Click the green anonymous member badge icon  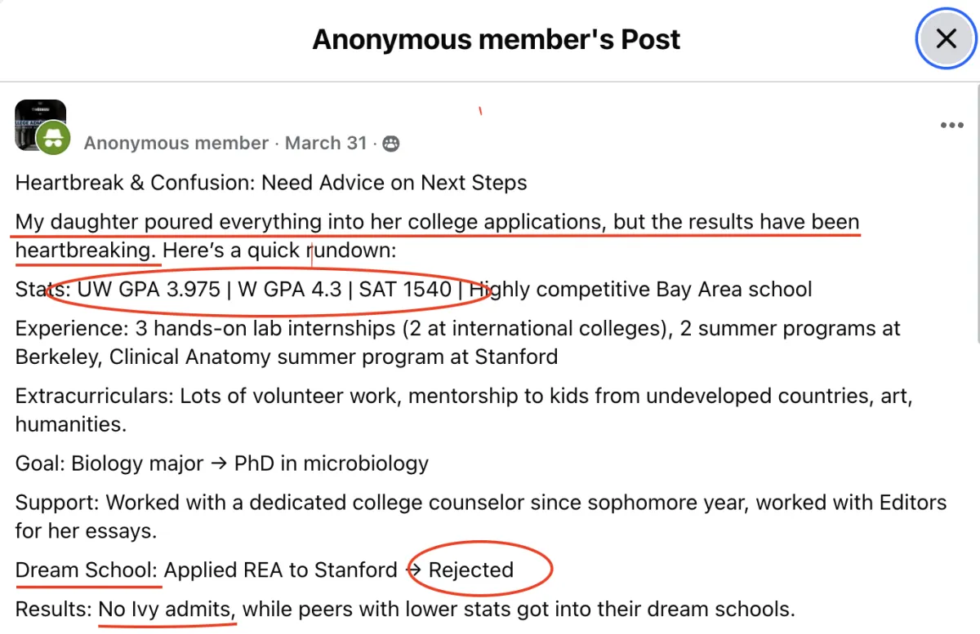pyautogui.click(x=53, y=138)
